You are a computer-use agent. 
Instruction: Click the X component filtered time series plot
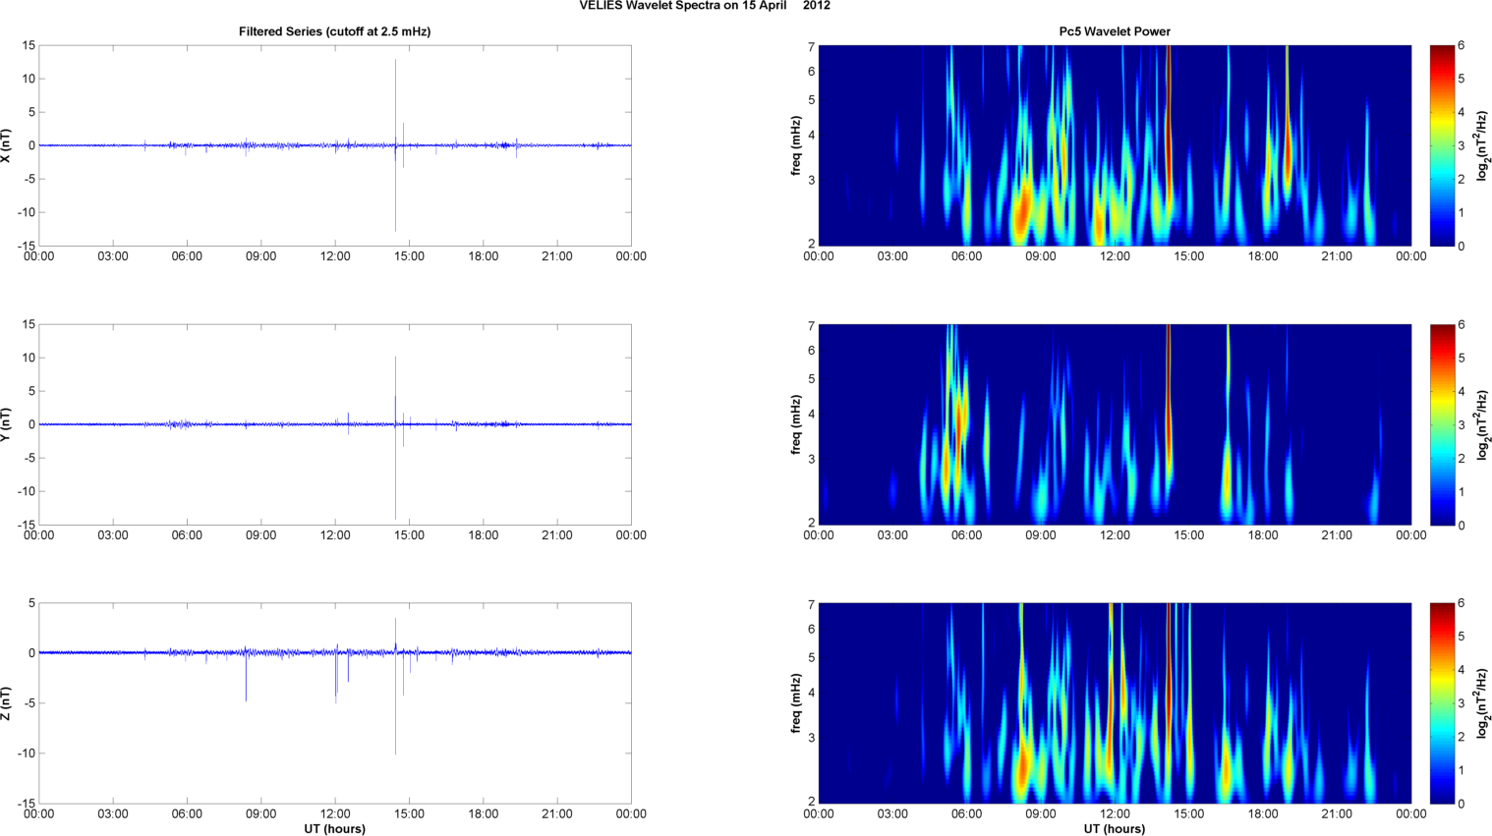click(x=334, y=145)
